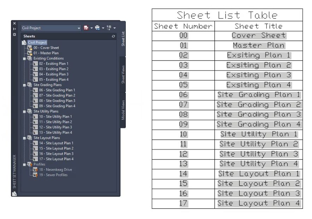Select the 18 - Nesenkeag Drive label
The image size is (312, 219).
coord(55,170)
